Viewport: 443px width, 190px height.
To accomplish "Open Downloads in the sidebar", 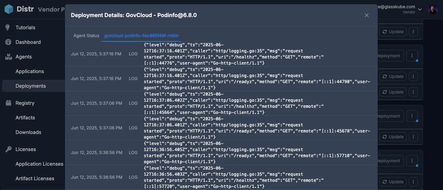I will coord(28,132).
